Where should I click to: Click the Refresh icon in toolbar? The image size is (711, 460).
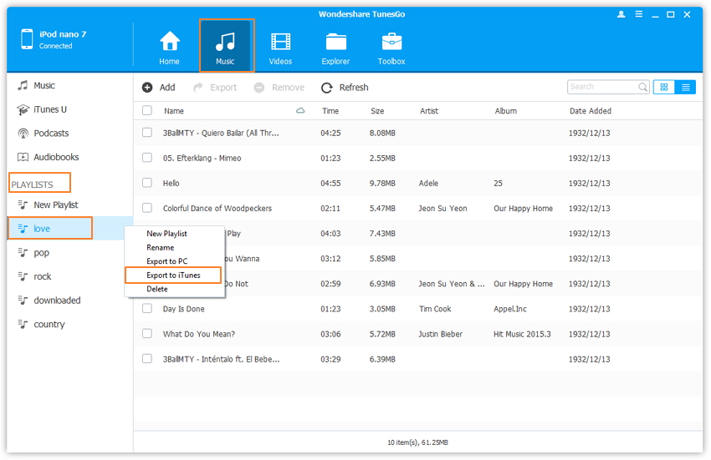(327, 88)
